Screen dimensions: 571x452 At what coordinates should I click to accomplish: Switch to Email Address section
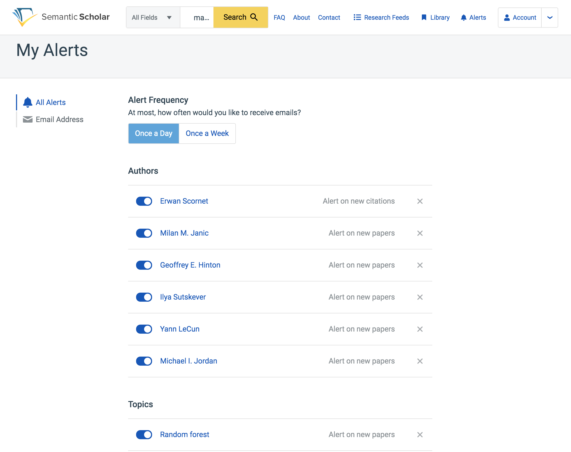pos(59,119)
